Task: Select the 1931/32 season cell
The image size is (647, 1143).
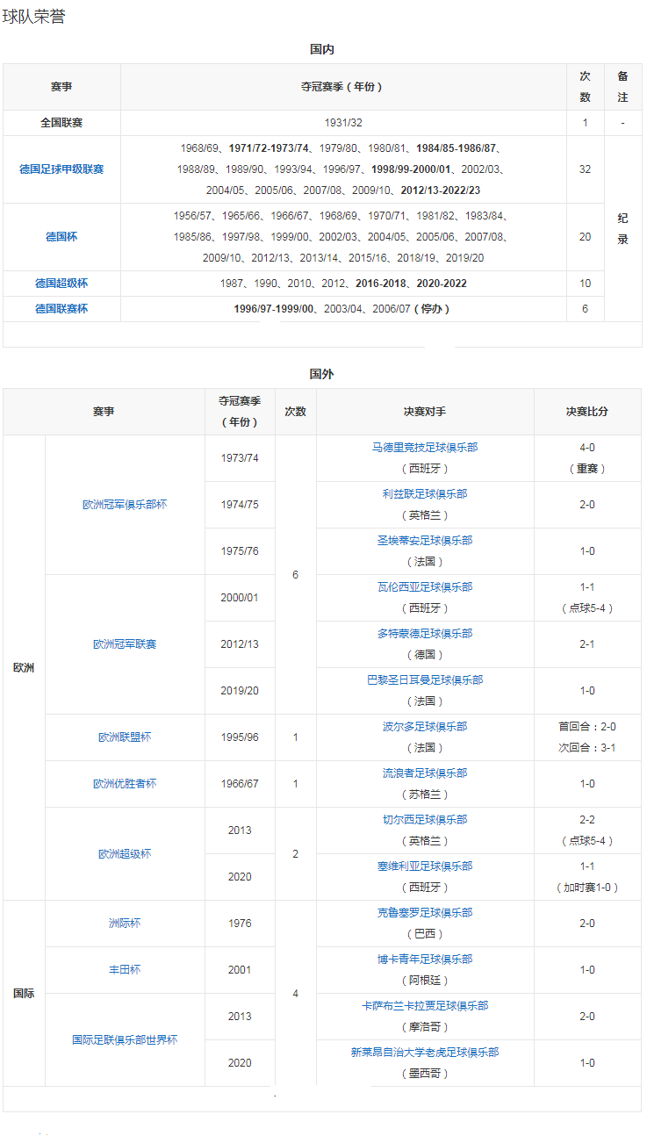Action: 342,123
